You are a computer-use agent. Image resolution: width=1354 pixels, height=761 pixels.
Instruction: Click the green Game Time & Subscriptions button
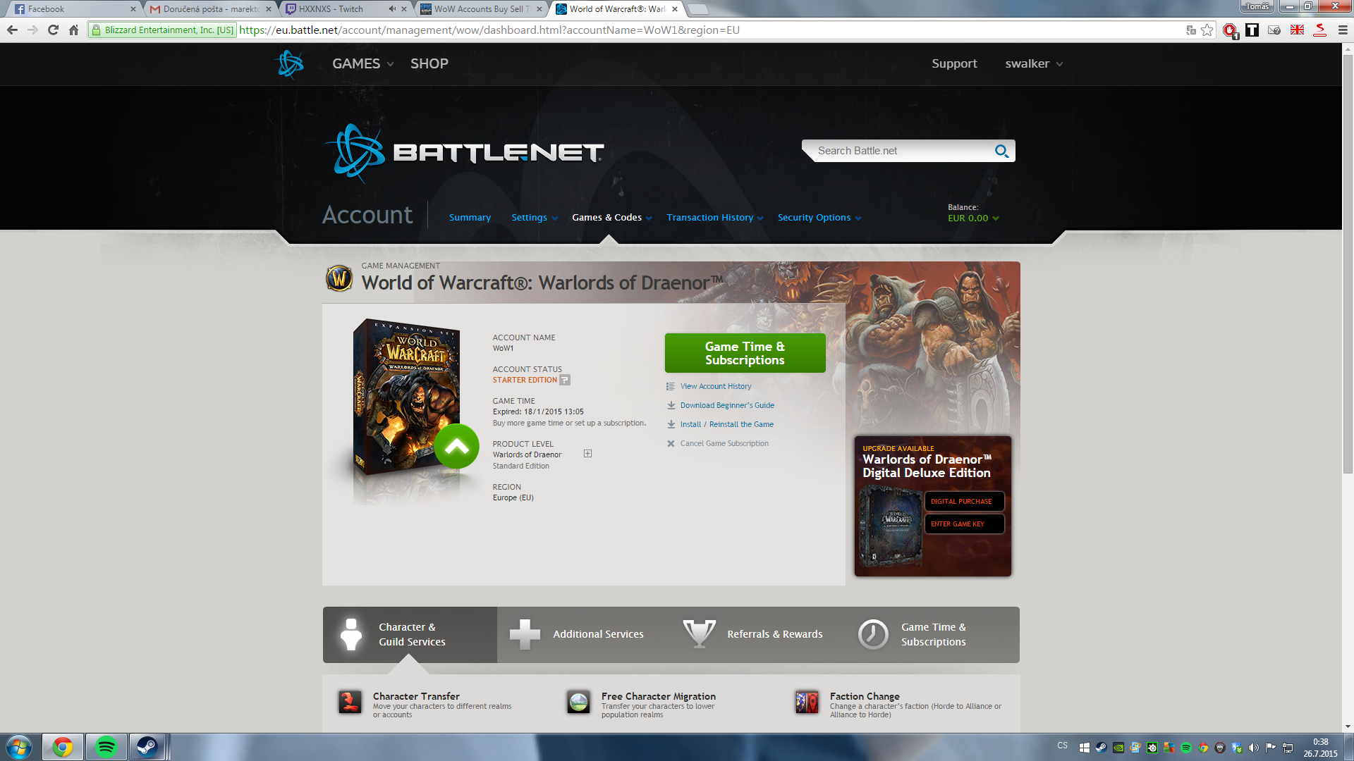(x=745, y=353)
